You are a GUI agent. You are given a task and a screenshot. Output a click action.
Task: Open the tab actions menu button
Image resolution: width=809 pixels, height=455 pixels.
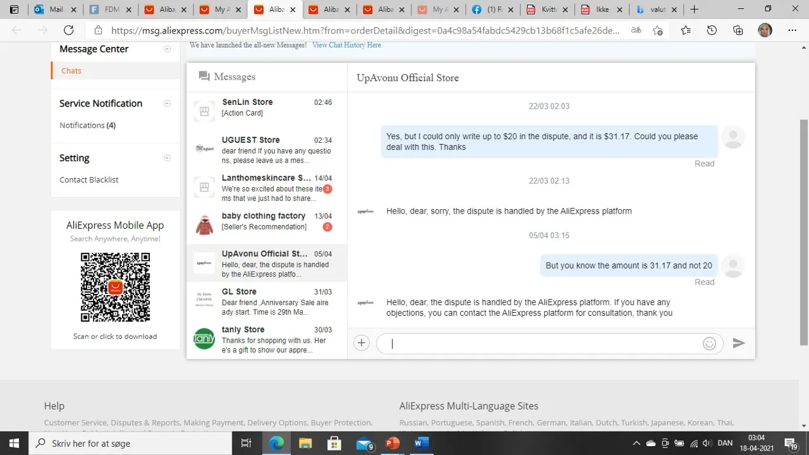point(15,9)
